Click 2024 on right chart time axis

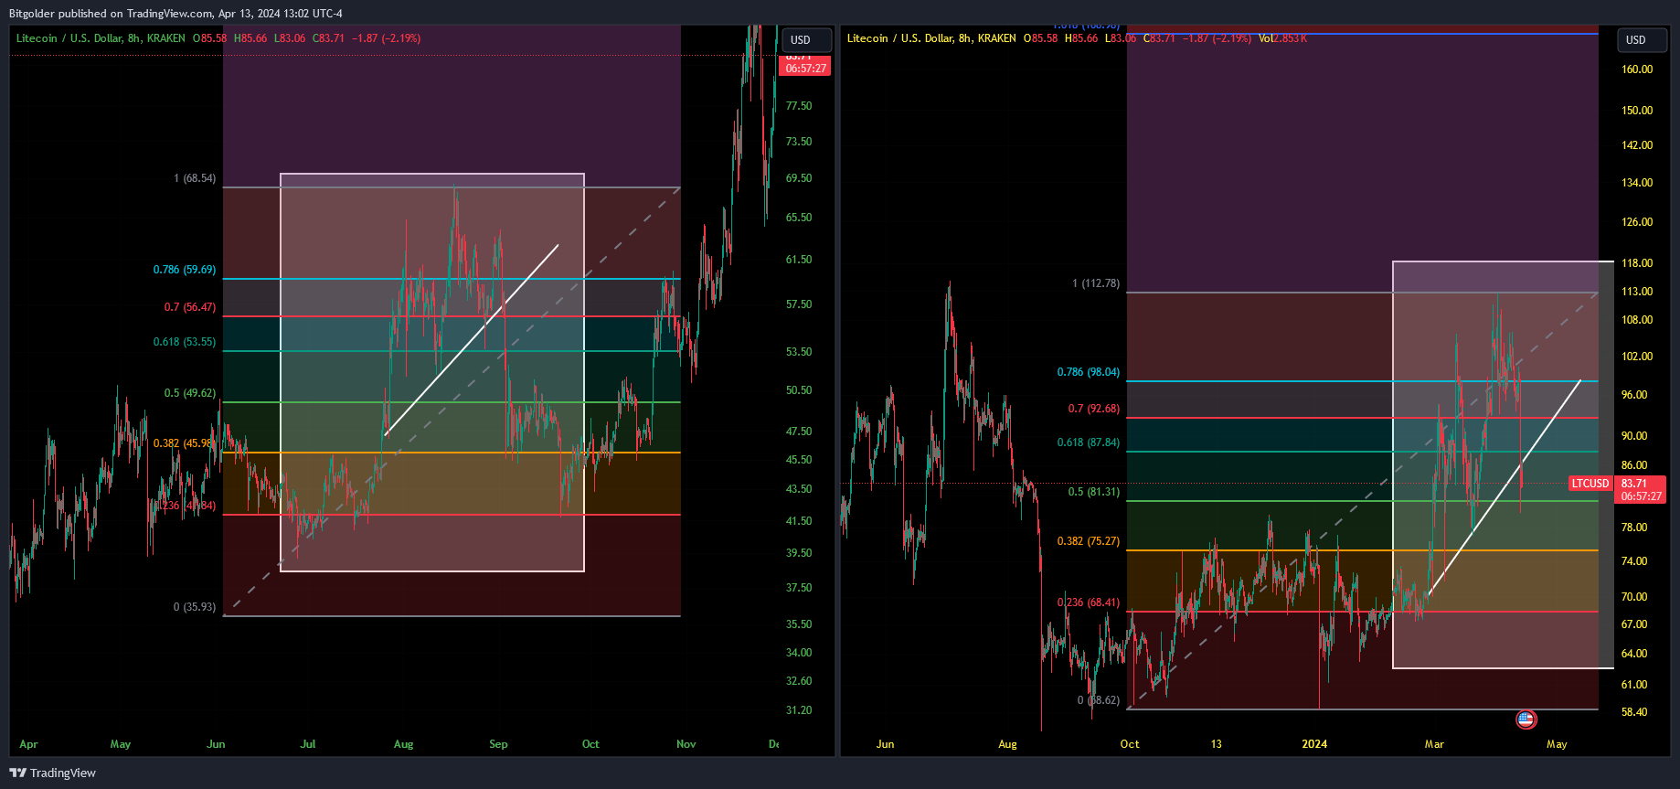tap(1314, 744)
